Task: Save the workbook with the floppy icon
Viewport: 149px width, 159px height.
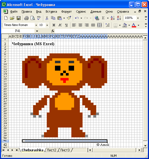Action: click(x=19, y=18)
